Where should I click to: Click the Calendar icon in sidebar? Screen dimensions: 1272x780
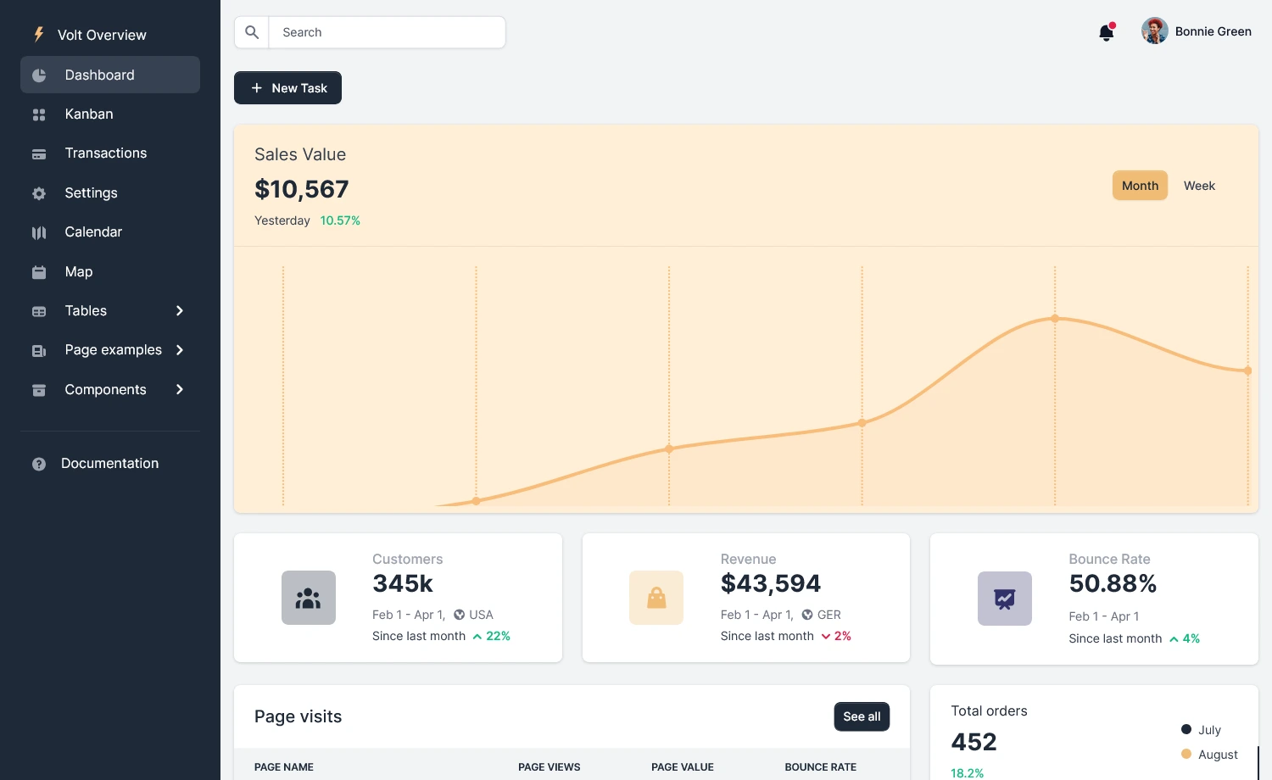click(x=39, y=231)
